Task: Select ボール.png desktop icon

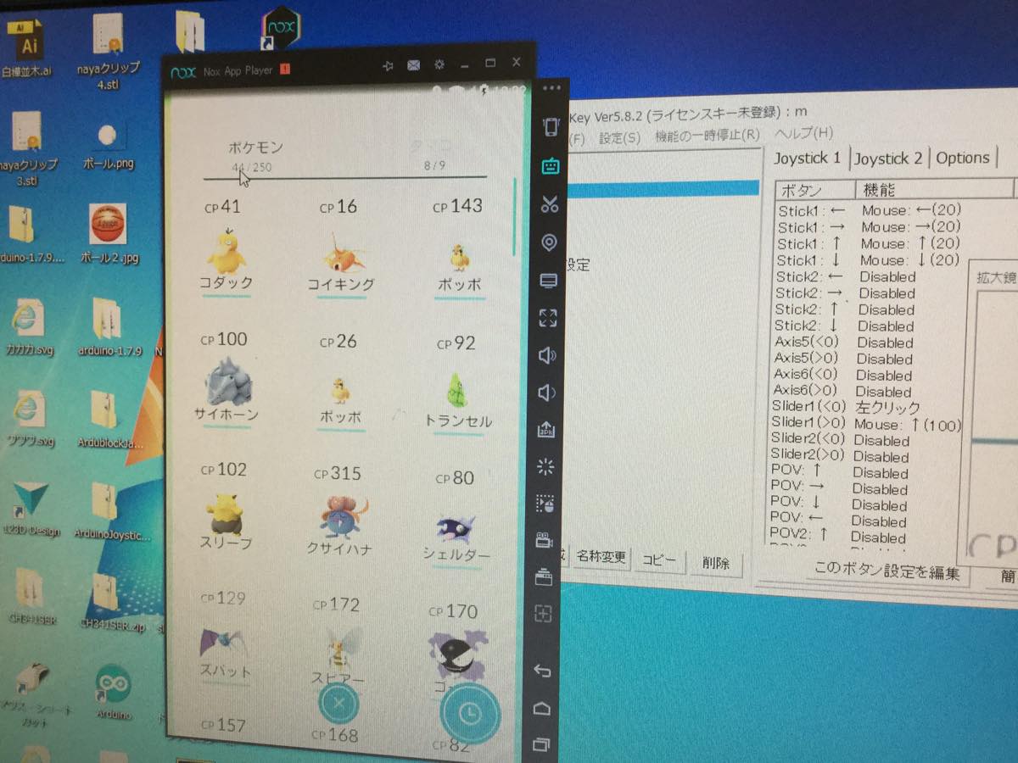Action: (x=109, y=146)
